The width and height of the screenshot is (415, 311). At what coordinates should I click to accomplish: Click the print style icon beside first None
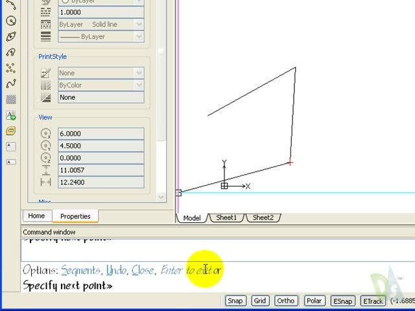46,73
